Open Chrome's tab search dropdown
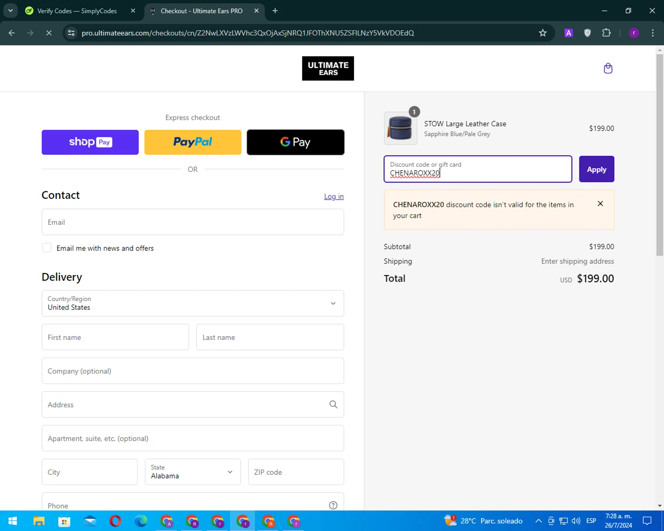The width and height of the screenshot is (664, 531). [x=11, y=11]
